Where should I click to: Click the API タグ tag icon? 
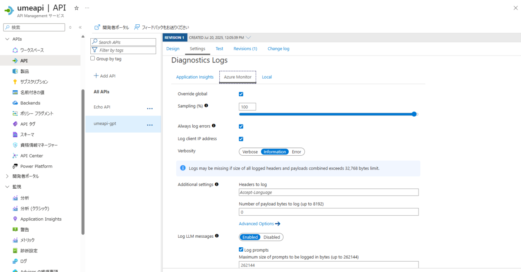(15, 124)
